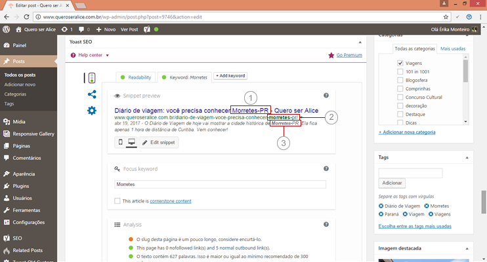Open the Readability tab
The height and width of the screenshot is (262, 487).
coord(136,77)
